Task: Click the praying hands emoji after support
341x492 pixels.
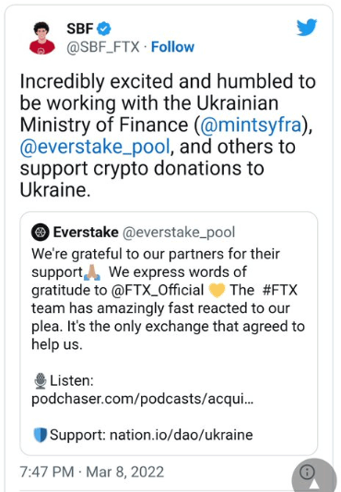Action: coord(92,272)
